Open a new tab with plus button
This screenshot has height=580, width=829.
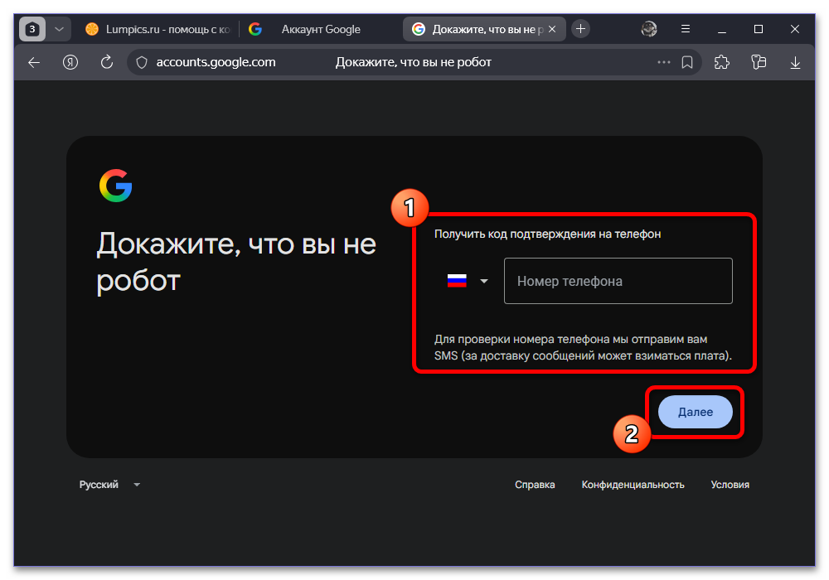tap(580, 28)
